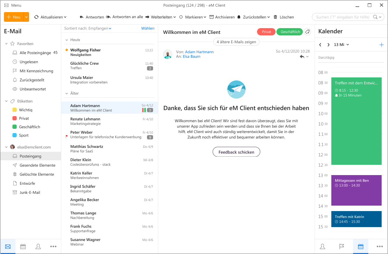Switch to the Calendar view in the bottom-left navigation
Image resolution: width=388 pixels, height=254 pixels.
(23, 246)
